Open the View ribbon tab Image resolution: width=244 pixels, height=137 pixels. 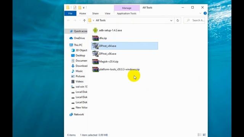click(x=108, y=14)
